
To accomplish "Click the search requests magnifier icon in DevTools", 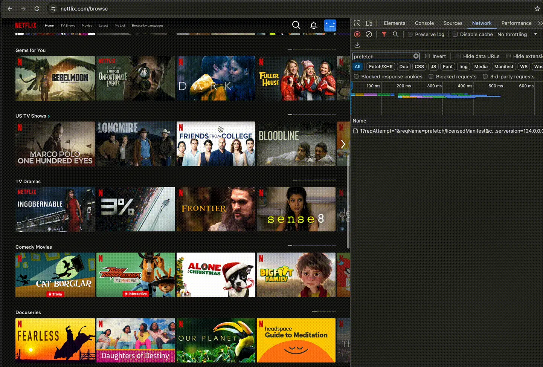I will [x=395, y=34].
